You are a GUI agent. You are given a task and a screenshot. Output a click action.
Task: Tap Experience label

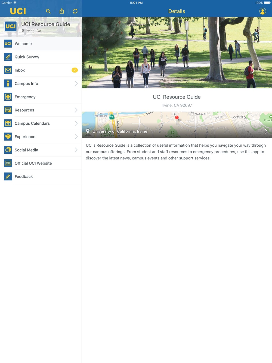(x=25, y=137)
